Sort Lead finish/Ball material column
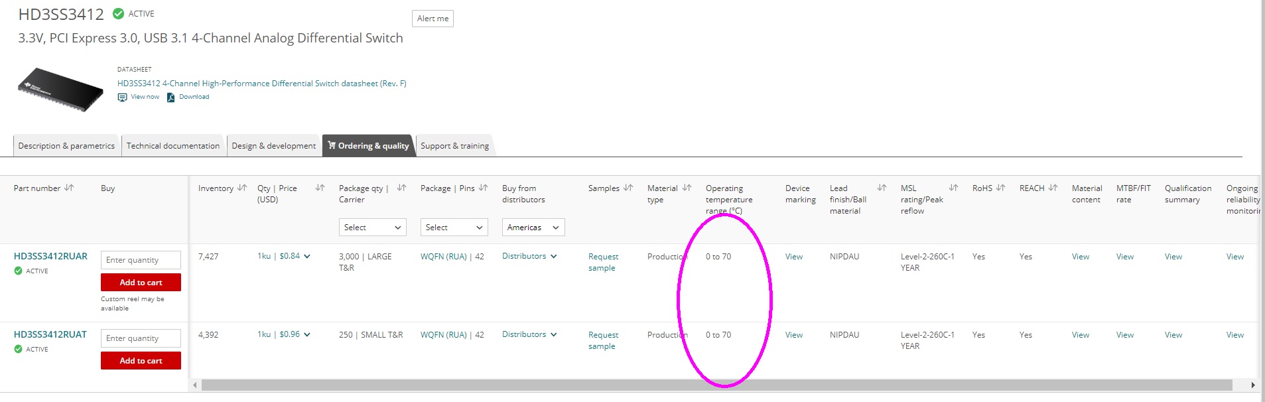Image resolution: width=1265 pixels, height=402 pixels. (x=882, y=188)
